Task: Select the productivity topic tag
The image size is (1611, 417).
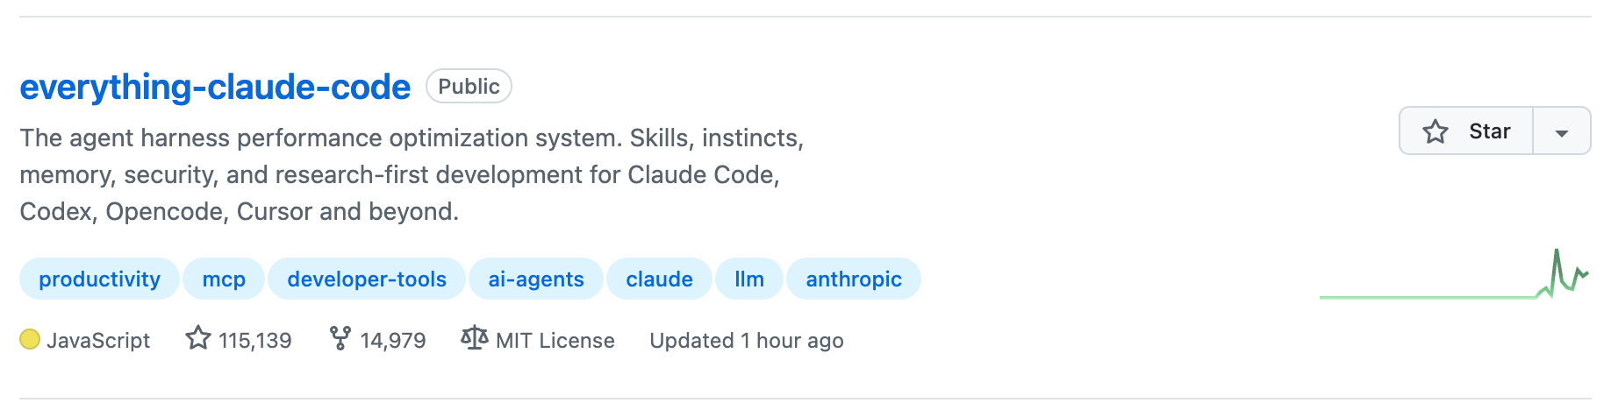Action: [x=99, y=279]
